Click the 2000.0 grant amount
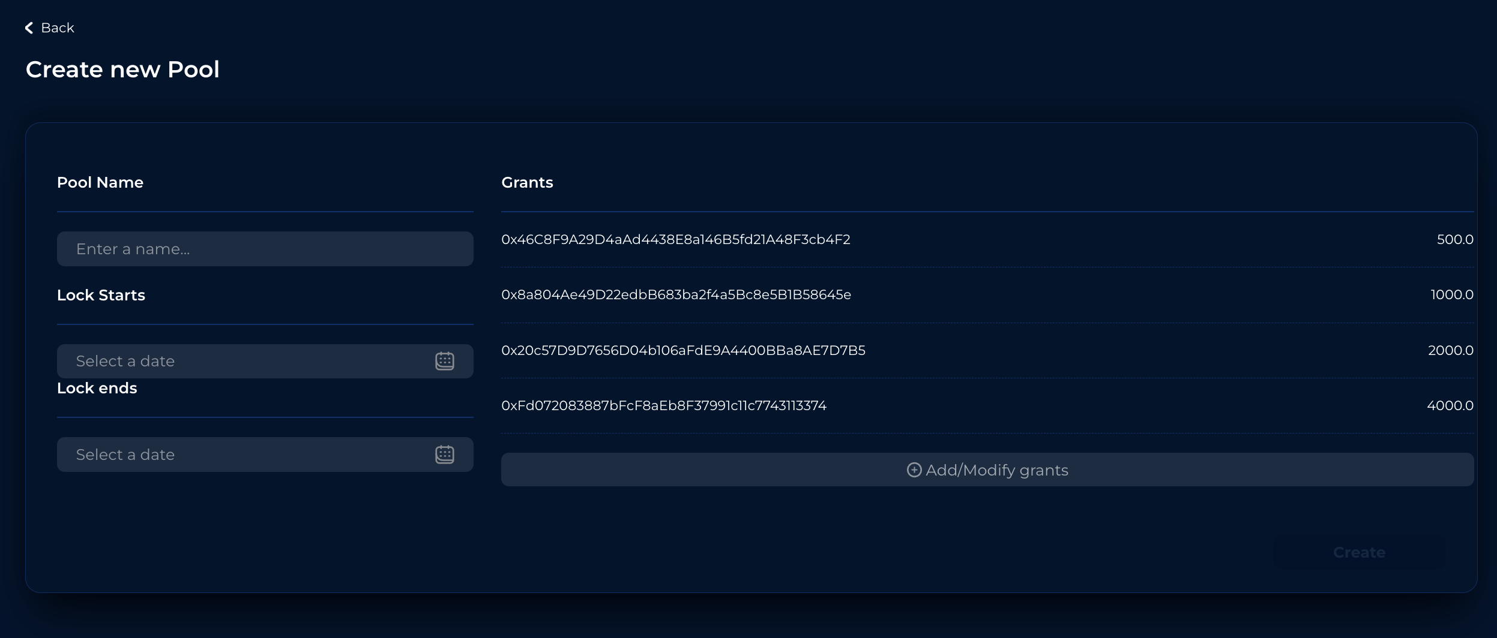The width and height of the screenshot is (1497, 638). 1450,351
